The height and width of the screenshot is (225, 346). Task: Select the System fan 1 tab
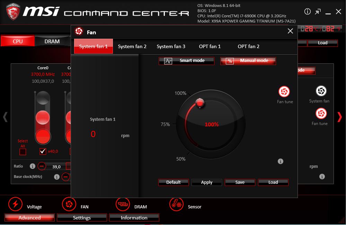tap(94, 46)
